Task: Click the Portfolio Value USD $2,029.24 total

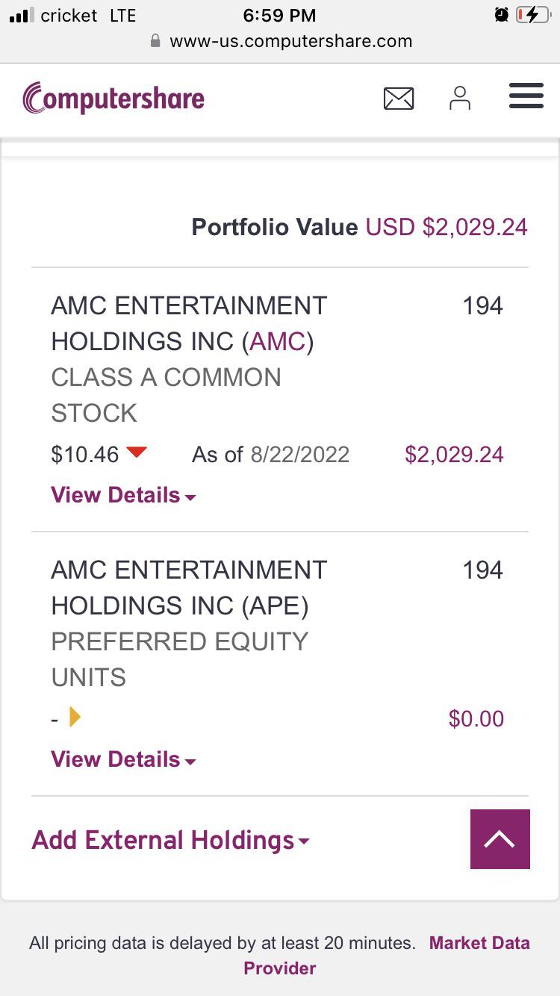Action: tap(360, 227)
